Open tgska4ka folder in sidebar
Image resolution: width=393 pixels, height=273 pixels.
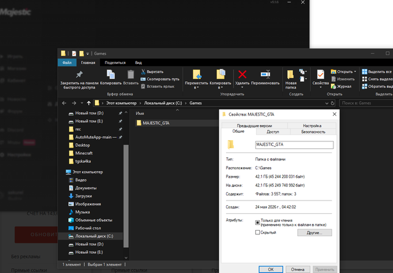click(x=83, y=161)
